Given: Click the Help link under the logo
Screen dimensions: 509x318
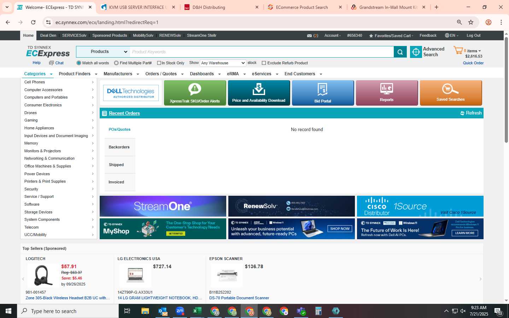Looking at the screenshot, I should (36, 63).
